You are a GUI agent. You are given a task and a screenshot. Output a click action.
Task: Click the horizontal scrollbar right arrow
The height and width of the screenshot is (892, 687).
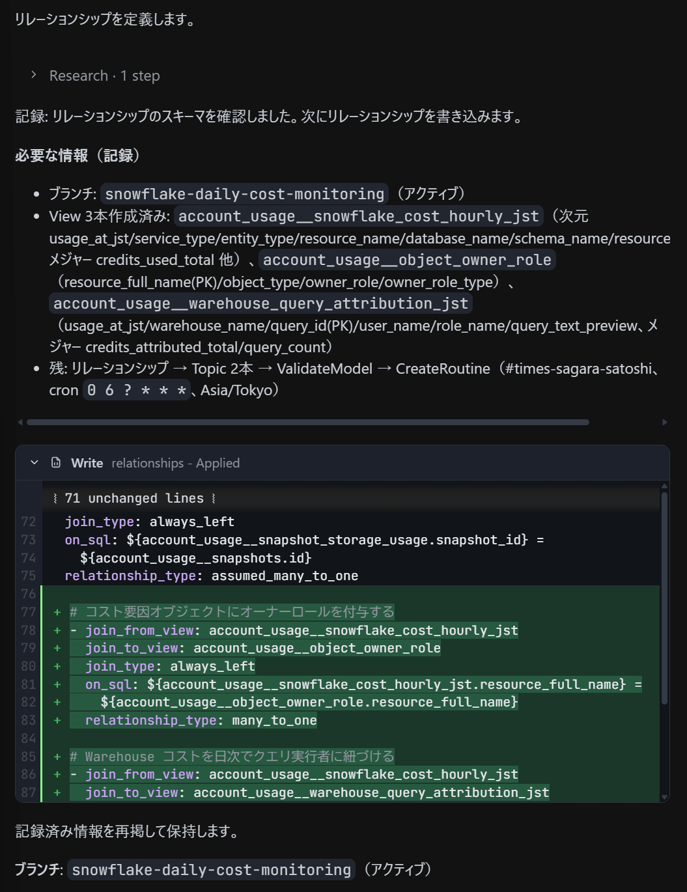tap(664, 423)
